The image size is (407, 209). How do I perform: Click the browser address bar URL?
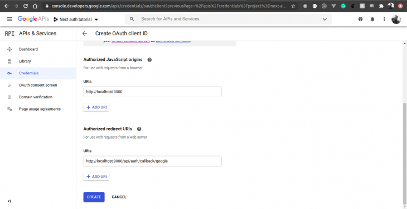tap(169, 6)
